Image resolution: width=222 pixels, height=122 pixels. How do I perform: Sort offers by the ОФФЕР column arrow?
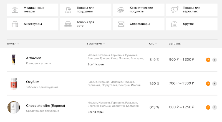tap(18, 44)
